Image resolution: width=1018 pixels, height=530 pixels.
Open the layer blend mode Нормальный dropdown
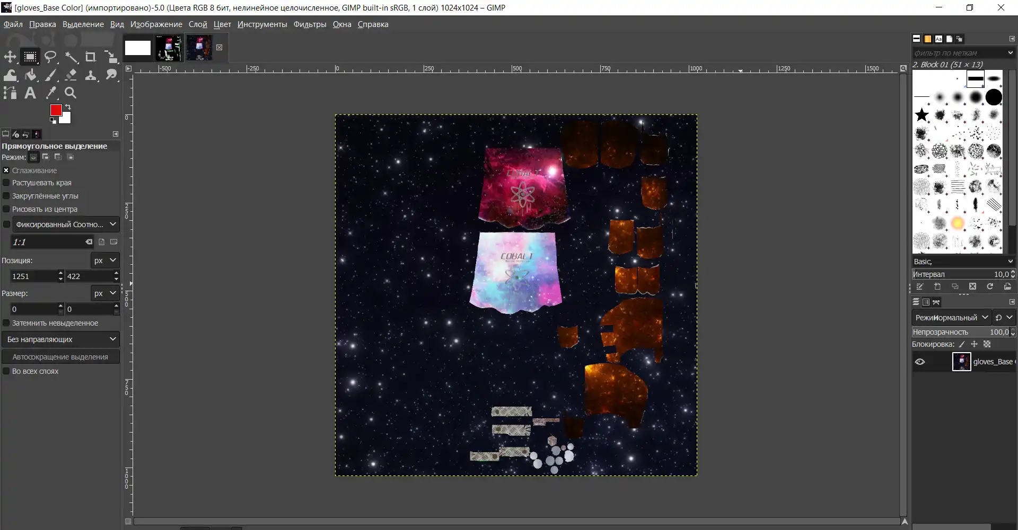click(952, 318)
